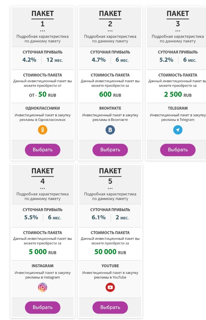
Task: Choose Пакет 5 with Выбрать button
Action: 110,307
